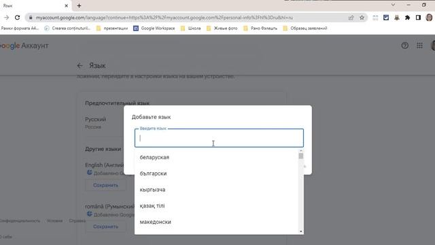Open a new browser tab
Viewport: 435px width, 245px height.
pyautogui.click(x=79, y=5)
